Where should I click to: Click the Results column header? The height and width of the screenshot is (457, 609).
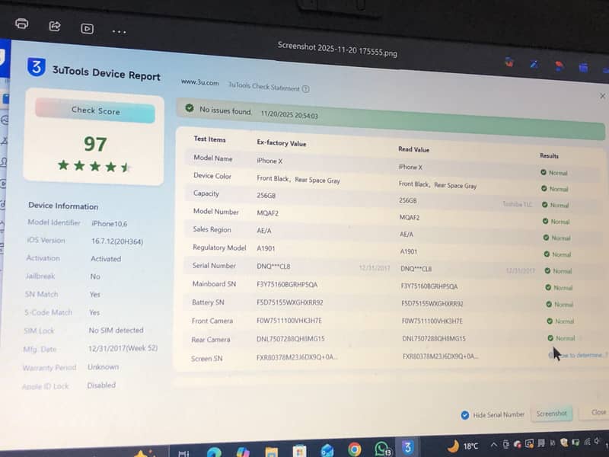549,156
